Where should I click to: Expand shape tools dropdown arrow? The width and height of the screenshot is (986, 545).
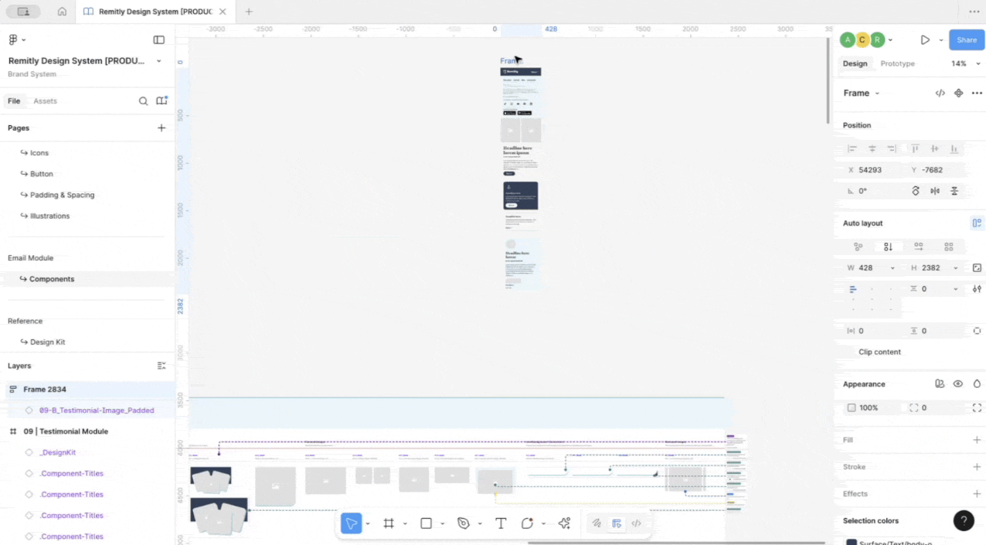(x=442, y=524)
